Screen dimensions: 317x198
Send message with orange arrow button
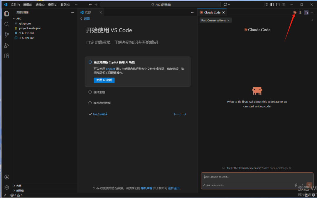(309, 185)
